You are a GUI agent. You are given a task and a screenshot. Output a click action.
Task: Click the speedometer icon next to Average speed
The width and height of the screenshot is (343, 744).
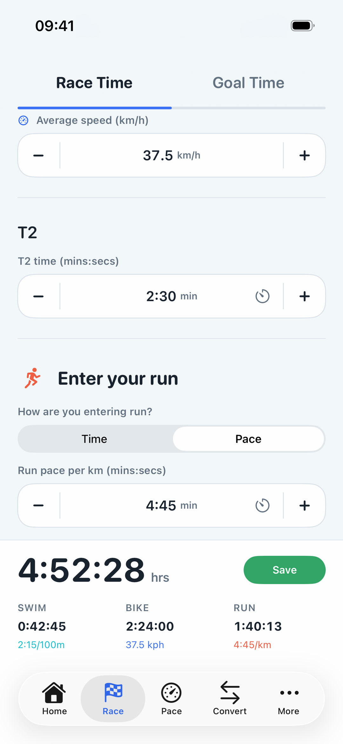(x=23, y=120)
